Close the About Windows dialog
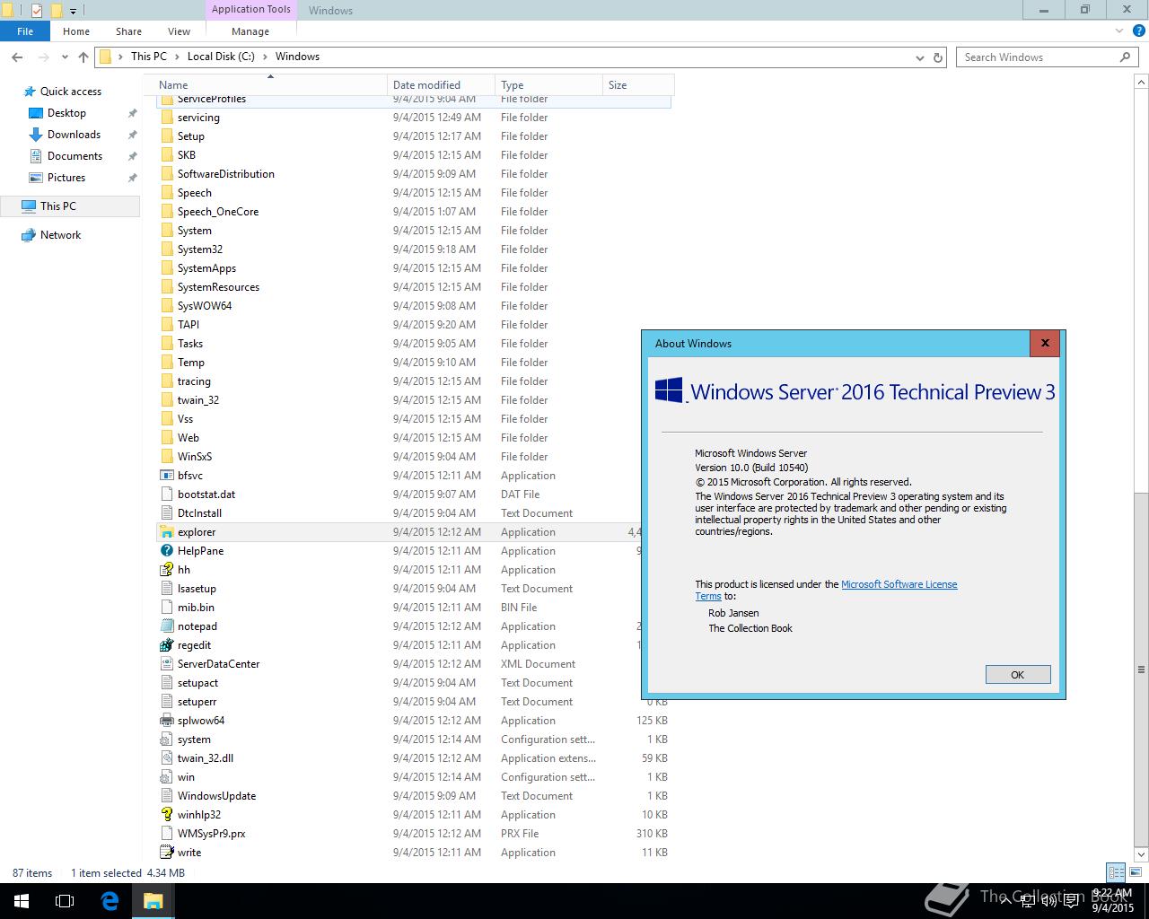 (1044, 343)
